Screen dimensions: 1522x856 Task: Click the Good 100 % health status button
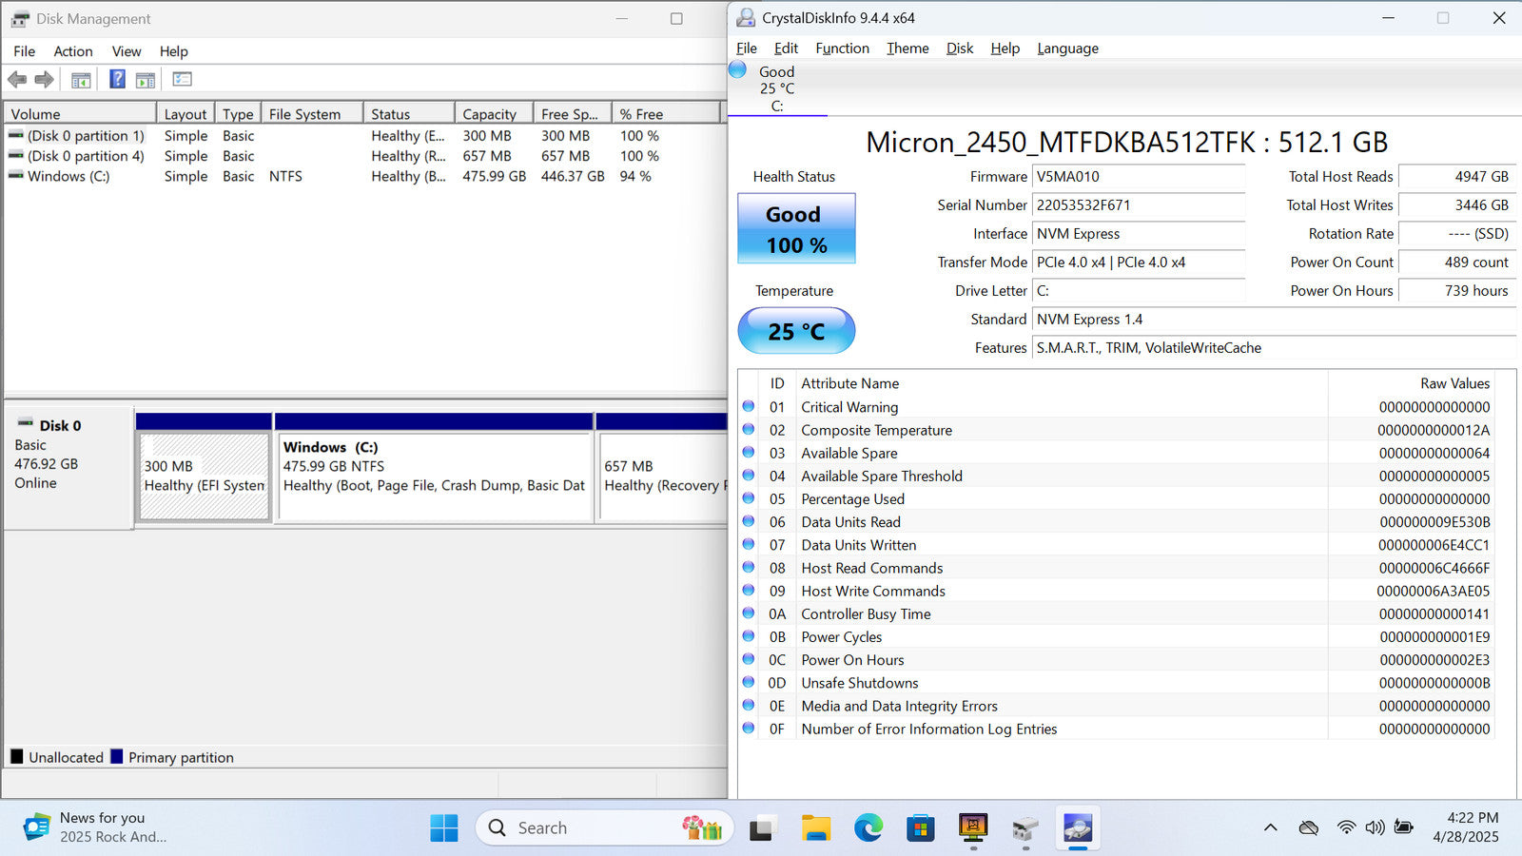796,229
